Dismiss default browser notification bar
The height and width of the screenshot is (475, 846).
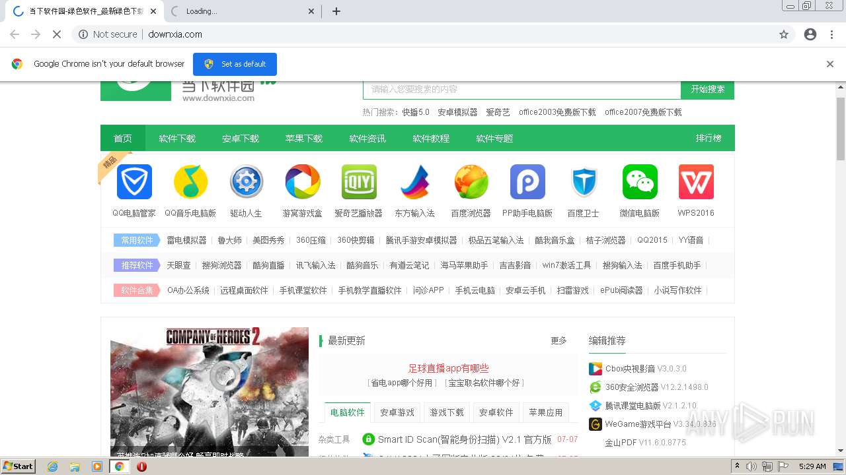830,64
